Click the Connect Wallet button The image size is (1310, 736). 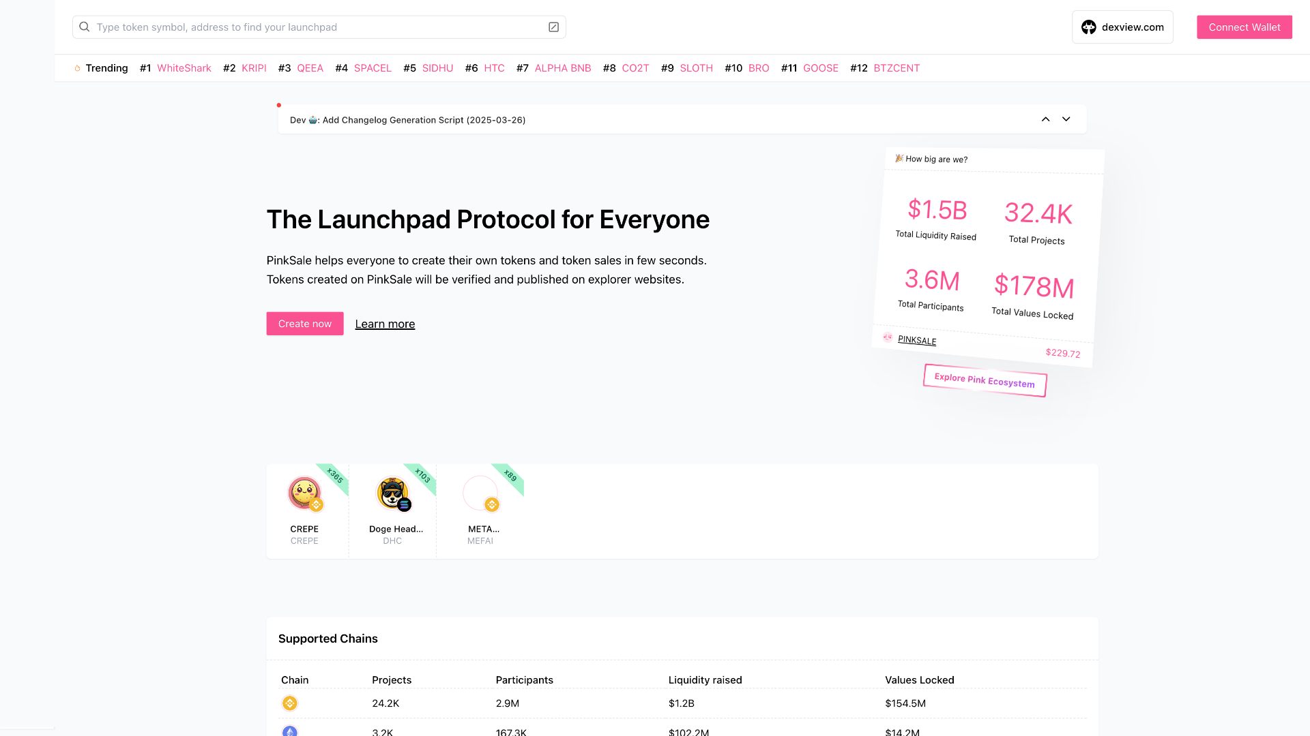point(1244,27)
